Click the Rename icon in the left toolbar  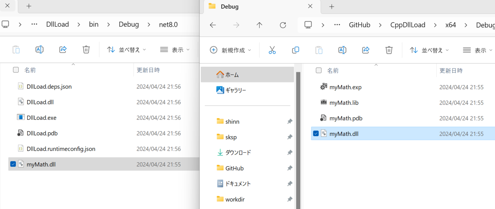tap(39, 49)
